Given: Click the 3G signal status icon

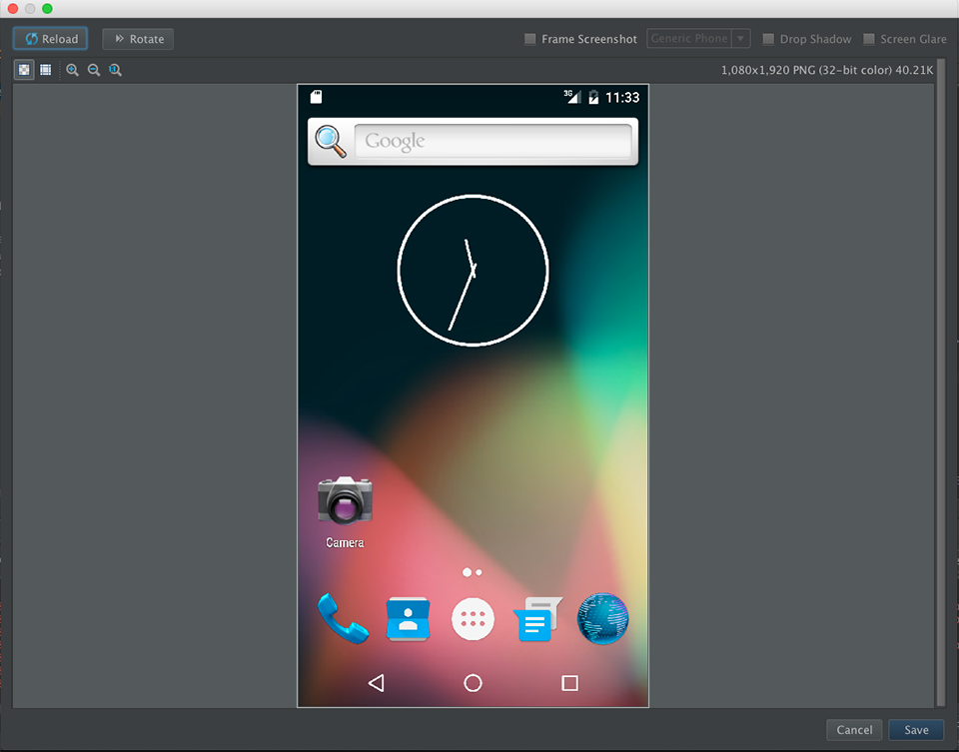Looking at the screenshot, I should tap(571, 97).
